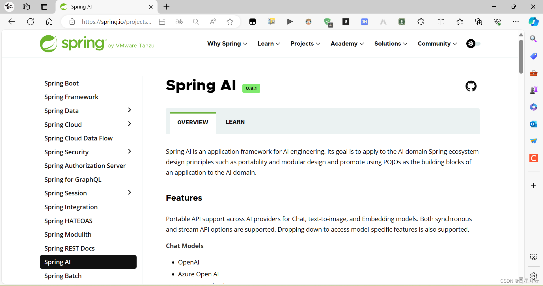
Task: Open the sidebar Microsoft 365 icon
Action: [533, 107]
